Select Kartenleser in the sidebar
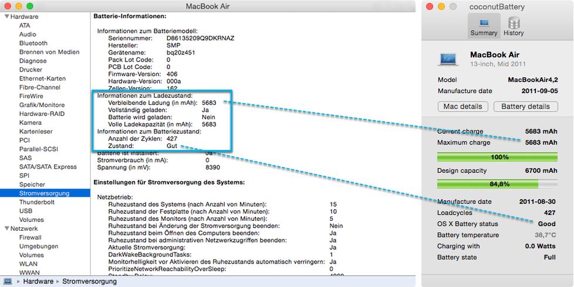The height and width of the screenshot is (287, 574). [36, 131]
